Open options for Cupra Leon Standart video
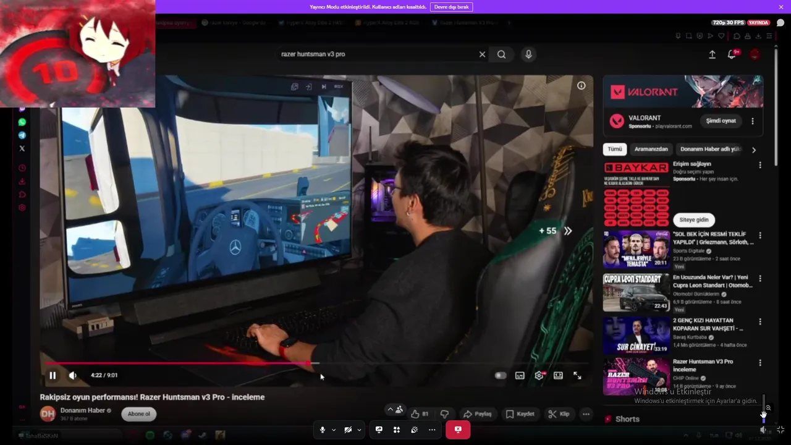791x445 pixels. (x=760, y=279)
